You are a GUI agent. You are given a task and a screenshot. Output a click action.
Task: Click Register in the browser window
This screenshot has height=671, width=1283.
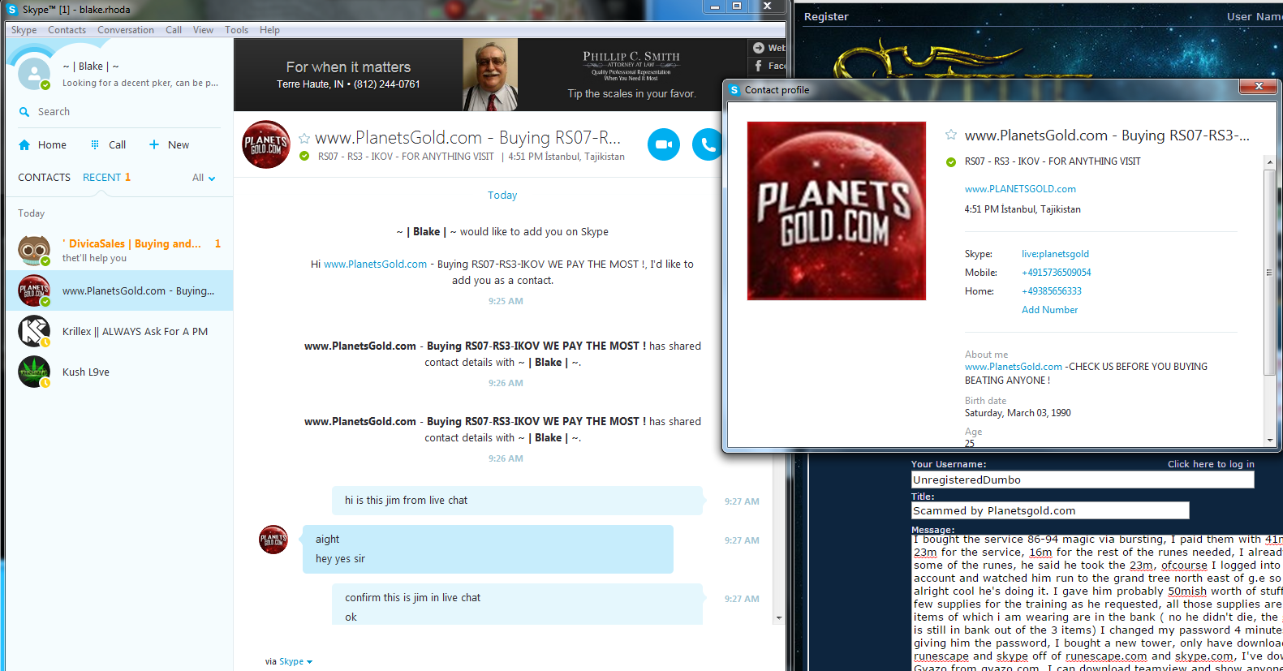click(x=826, y=16)
